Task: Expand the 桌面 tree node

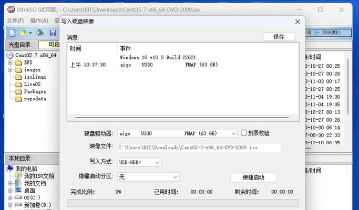Action: pyautogui.click(x=10, y=191)
